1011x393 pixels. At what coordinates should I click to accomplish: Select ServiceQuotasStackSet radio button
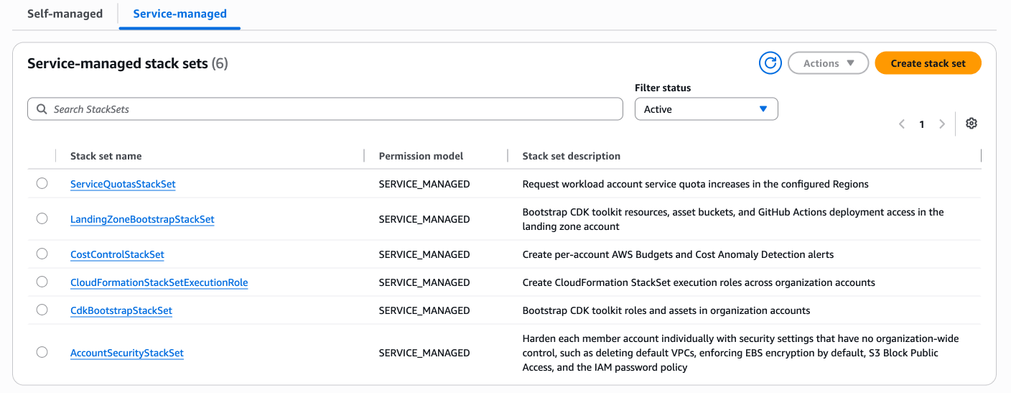[42, 183]
